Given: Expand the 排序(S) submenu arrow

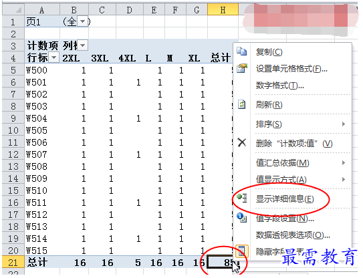Looking at the screenshot, I should point(344,124).
